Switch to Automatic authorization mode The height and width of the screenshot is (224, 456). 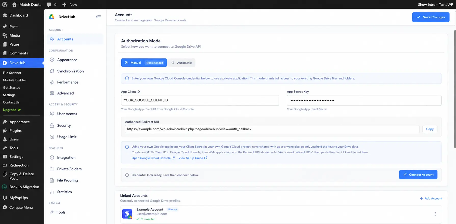(x=181, y=63)
